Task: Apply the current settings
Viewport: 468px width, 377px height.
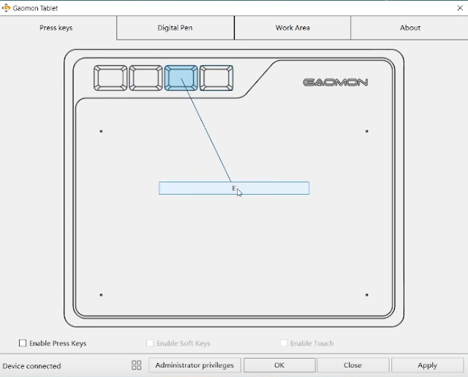Action: [427, 365]
